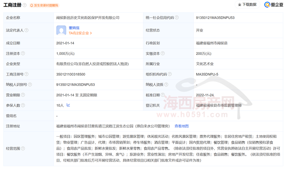
Task: Click help icon next to 组织机构代码
Action: [x=170, y=74]
